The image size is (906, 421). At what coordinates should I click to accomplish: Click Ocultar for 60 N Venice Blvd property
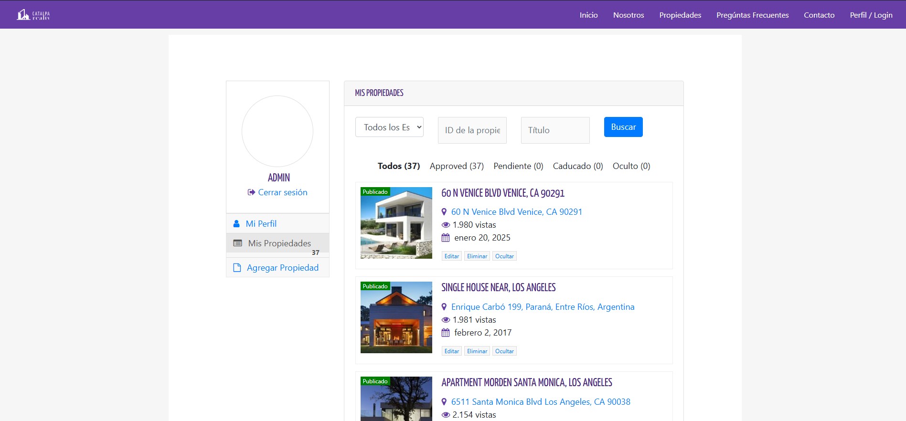[504, 256]
